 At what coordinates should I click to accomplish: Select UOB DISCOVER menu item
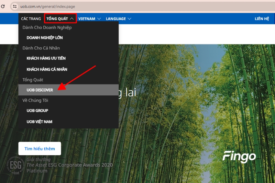(68, 90)
